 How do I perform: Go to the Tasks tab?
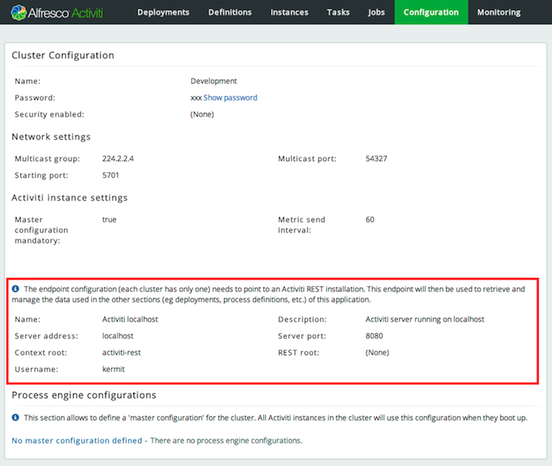pyautogui.click(x=338, y=12)
